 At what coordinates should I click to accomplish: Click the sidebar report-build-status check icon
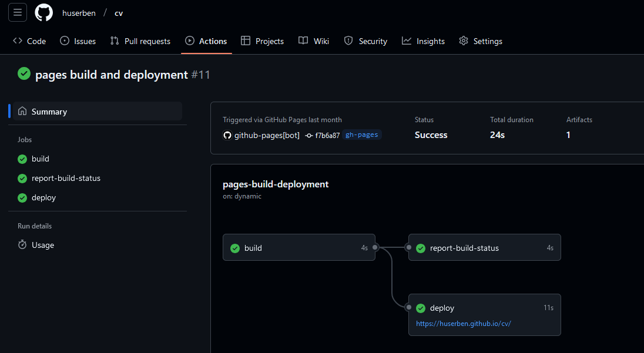[22, 178]
